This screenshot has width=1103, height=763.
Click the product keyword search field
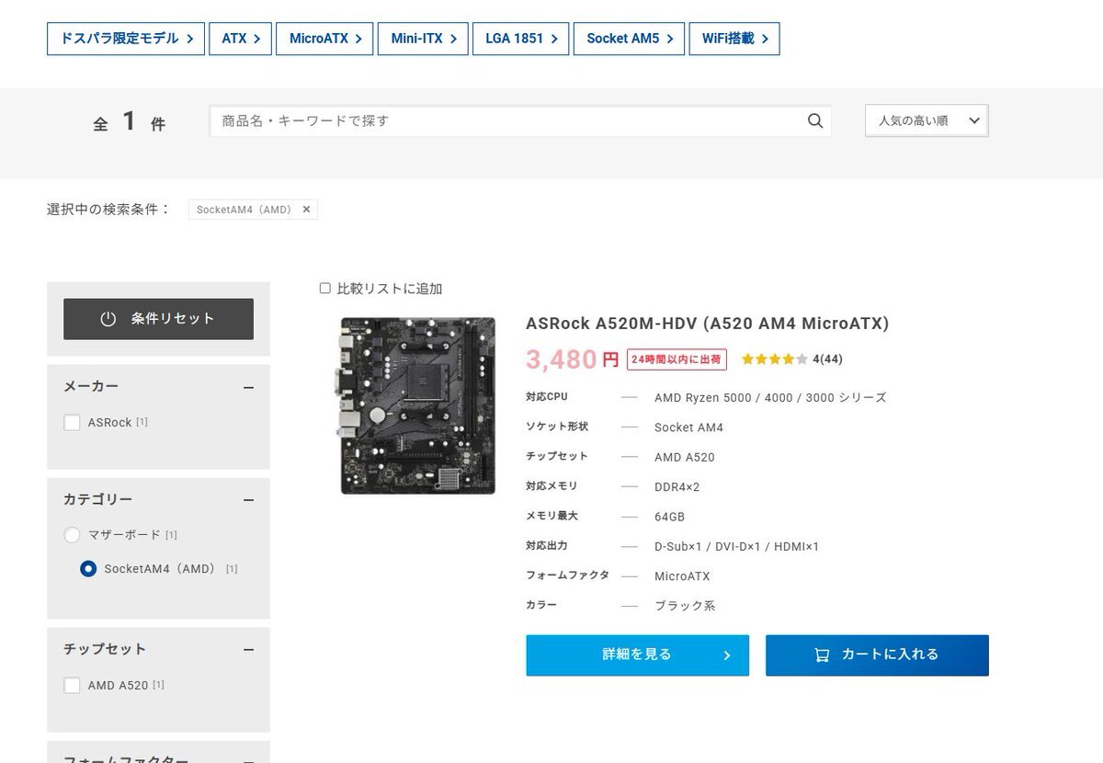click(506, 121)
